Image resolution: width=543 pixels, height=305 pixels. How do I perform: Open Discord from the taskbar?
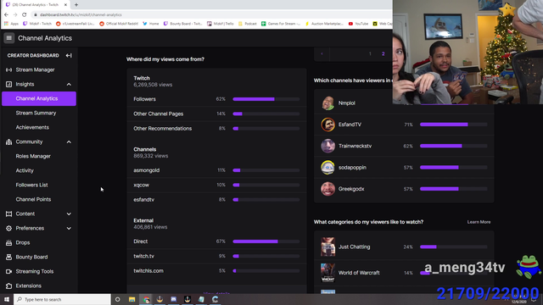tap(173, 299)
